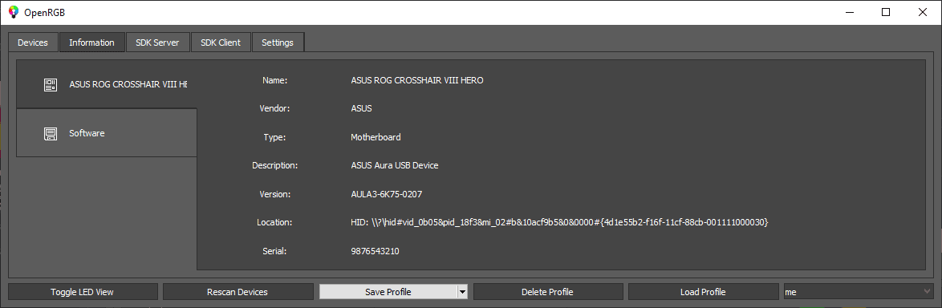Maximize the OpenRGB window

(886, 12)
